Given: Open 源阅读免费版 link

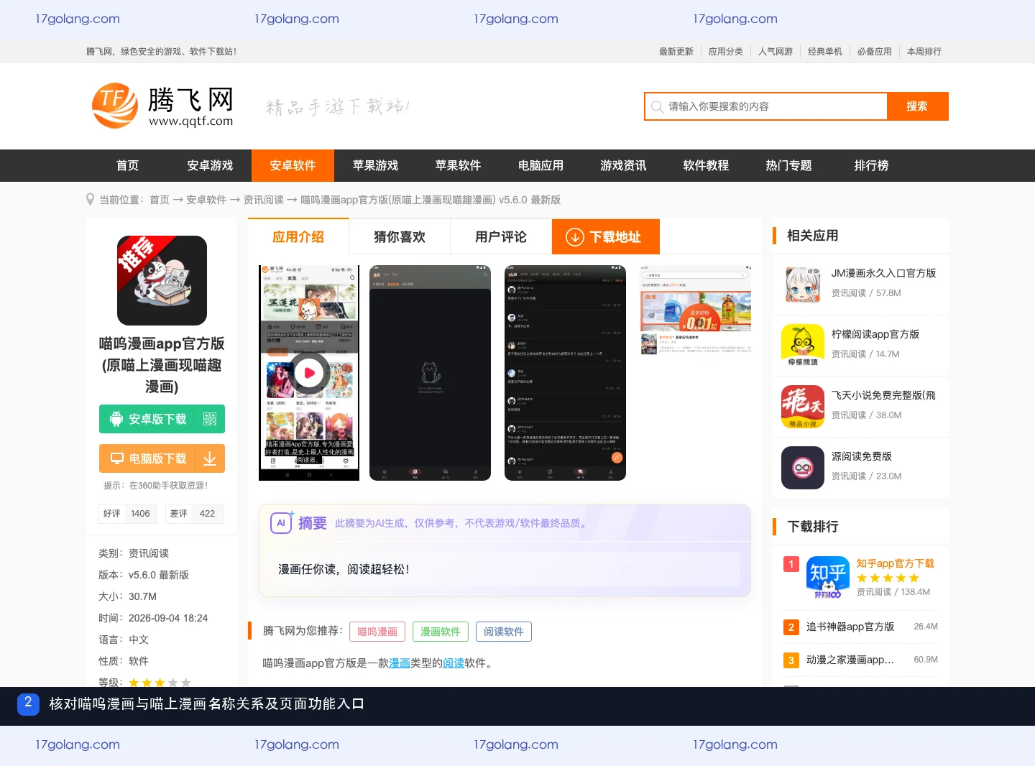Looking at the screenshot, I should tap(862, 456).
